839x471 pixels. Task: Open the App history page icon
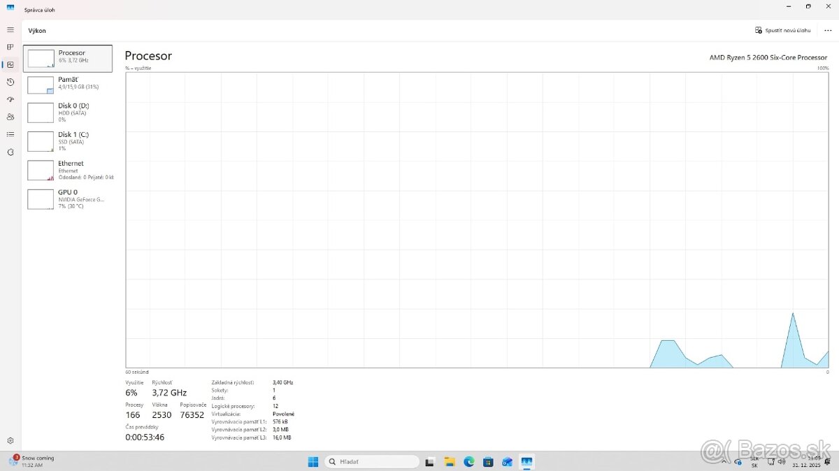point(10,82)
